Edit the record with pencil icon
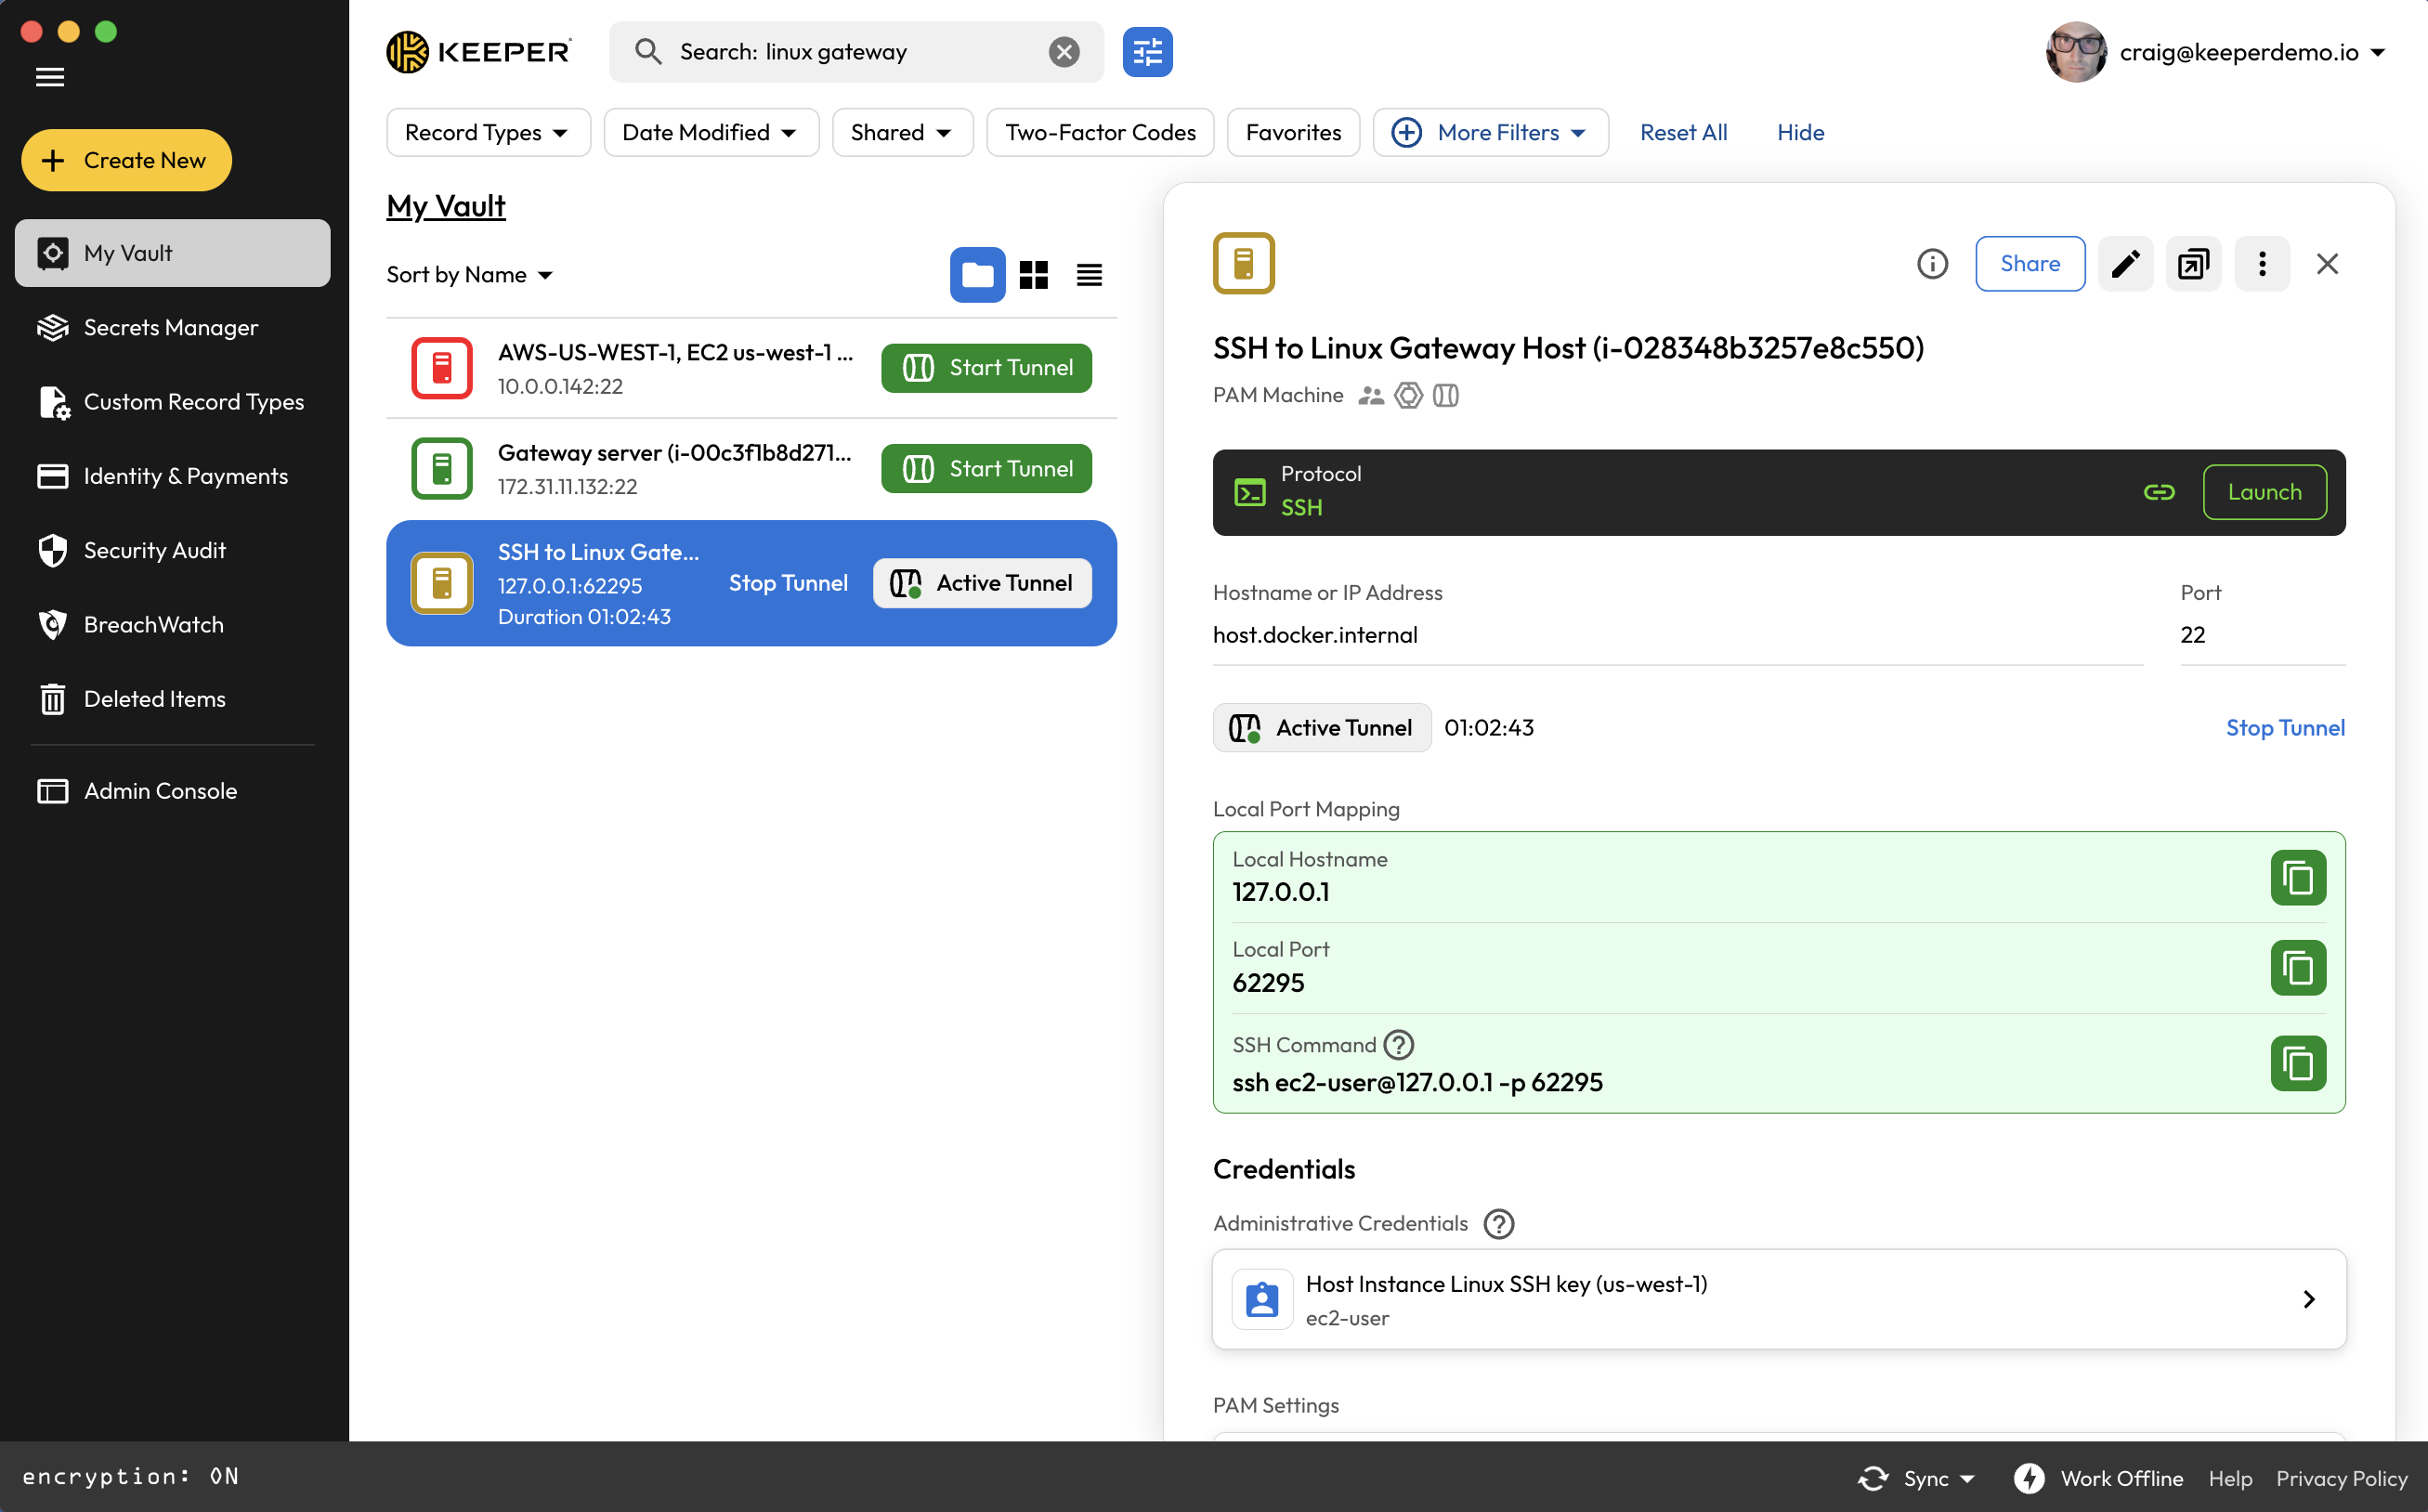This screenshot has height=1512, width=2428. [x=2125, y=264]
